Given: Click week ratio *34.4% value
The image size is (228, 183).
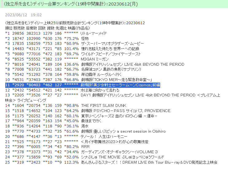Looking at the screenshot, I should (71, 152).
